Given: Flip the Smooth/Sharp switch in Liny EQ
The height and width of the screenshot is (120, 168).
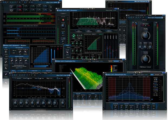Looking at the screenshot, I should pos(40,78).
